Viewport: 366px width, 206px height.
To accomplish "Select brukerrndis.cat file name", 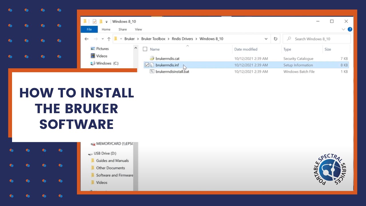I will pyautogui.click(x=168, y=58).
